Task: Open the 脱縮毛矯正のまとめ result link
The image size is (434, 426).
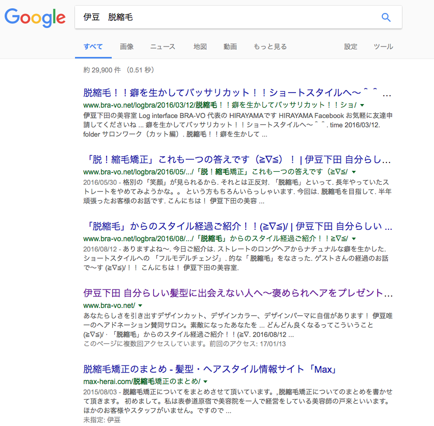Action: pyautogui.click(x=210, y=370)
